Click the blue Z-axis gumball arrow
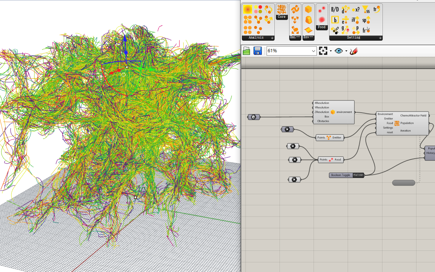Screen dimensions: 435x272 click(x=125, y=39)
